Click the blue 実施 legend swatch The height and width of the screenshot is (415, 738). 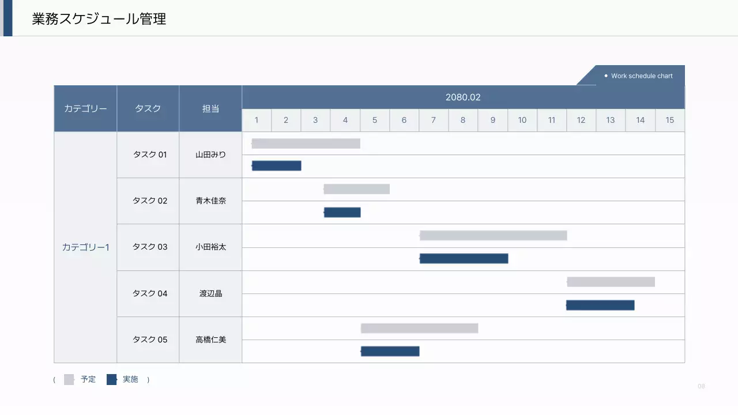(112, 379)
